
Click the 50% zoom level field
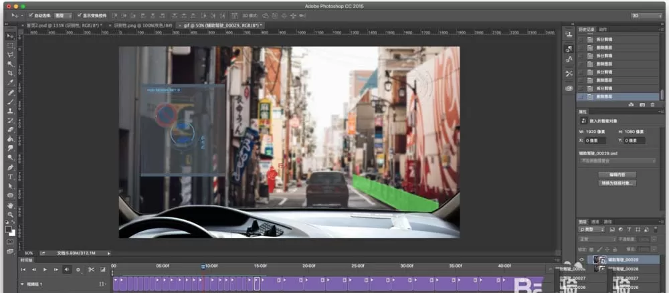(x=29, y=254)
